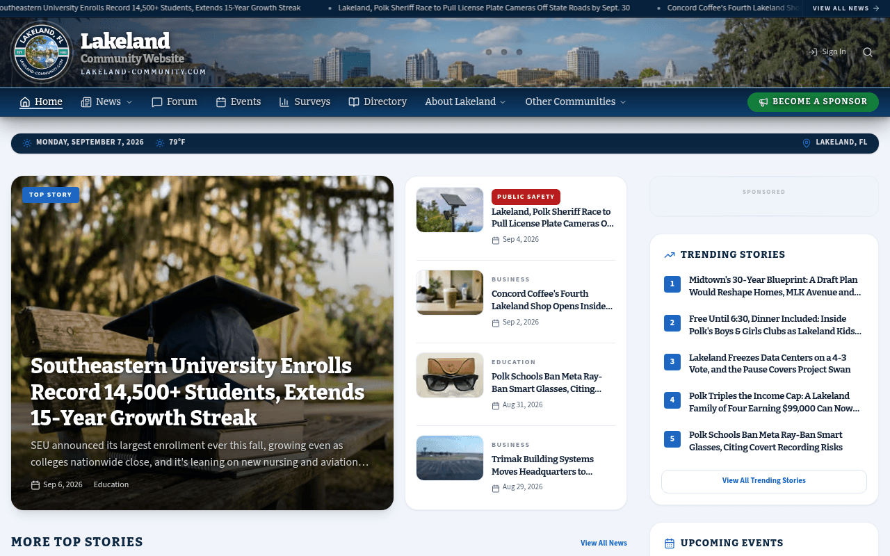Screen dimensions: 890x556
Task: Click View All News beside More Top Stories
Action: 604,543
